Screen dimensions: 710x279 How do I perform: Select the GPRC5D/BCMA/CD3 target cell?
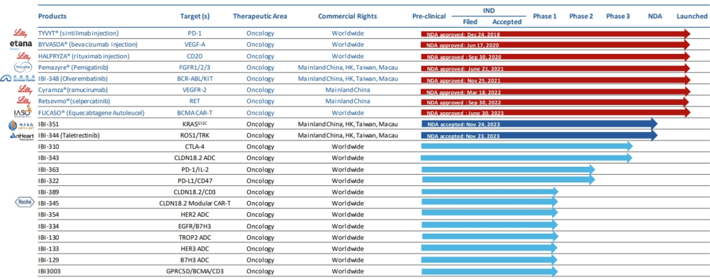[195, 271]
